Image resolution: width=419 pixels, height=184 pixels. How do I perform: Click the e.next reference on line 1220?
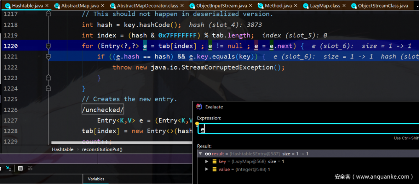(281, 46)
